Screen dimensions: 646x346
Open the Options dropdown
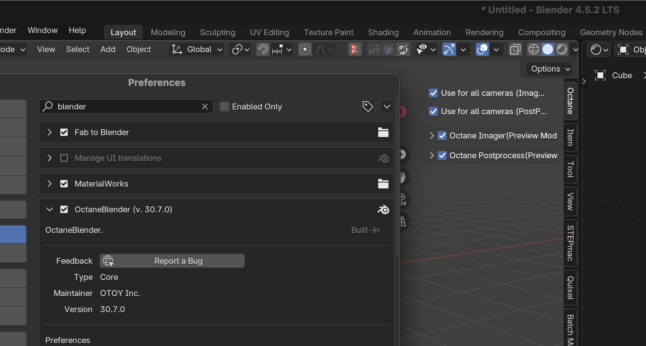tap(550, 69)
